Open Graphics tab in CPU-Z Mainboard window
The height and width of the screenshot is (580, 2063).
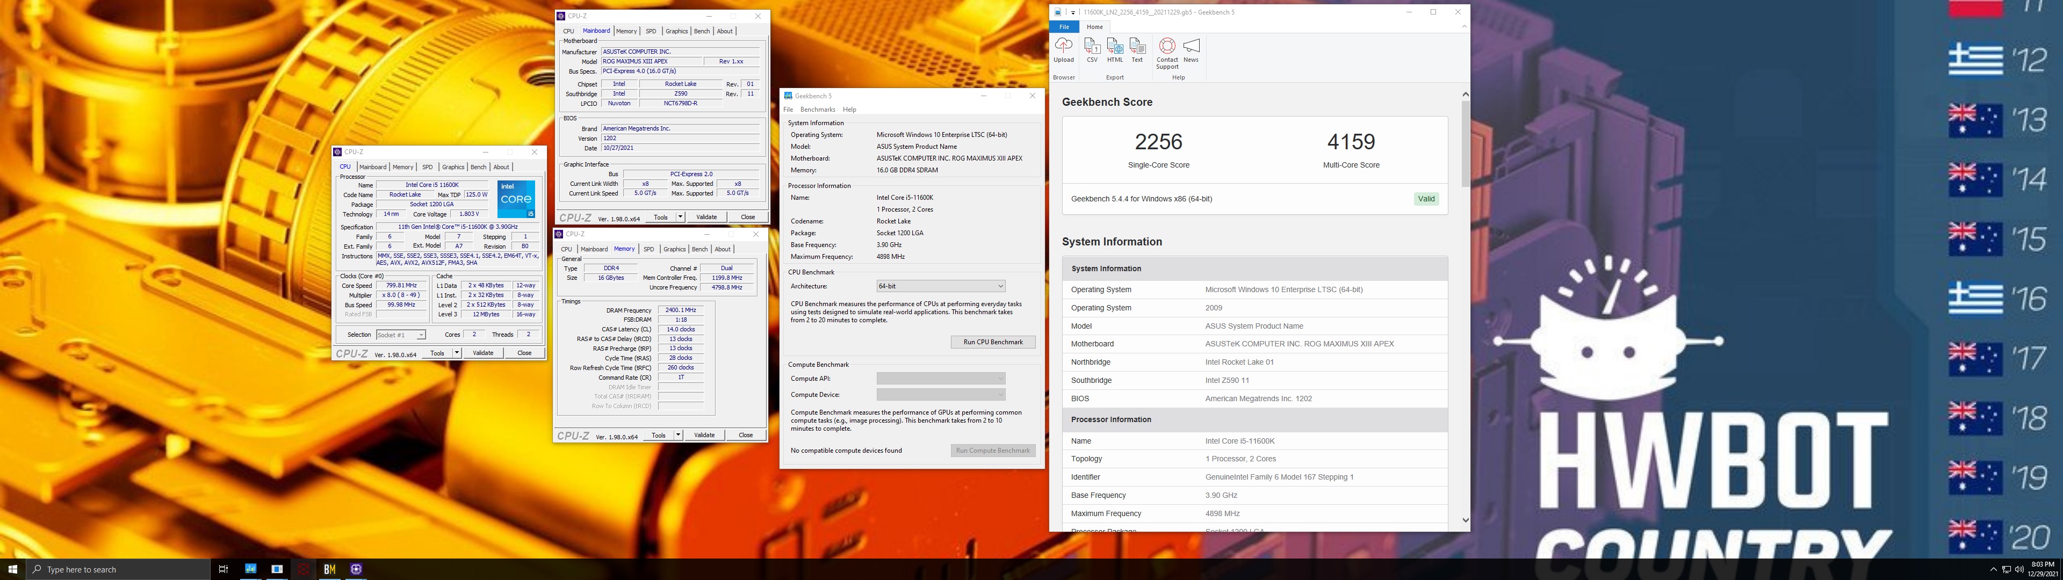[x=677, y=31]
